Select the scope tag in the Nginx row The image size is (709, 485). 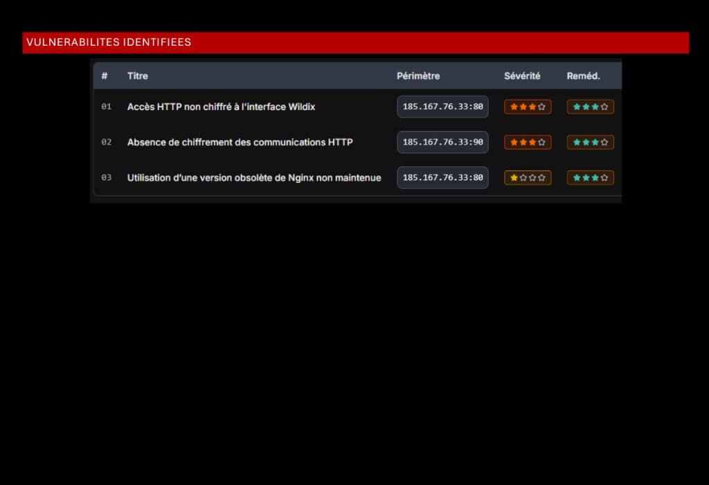click(442, 177)
